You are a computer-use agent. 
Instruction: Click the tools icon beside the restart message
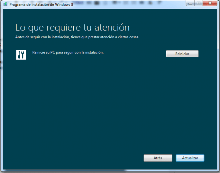[x=21, y=55]
